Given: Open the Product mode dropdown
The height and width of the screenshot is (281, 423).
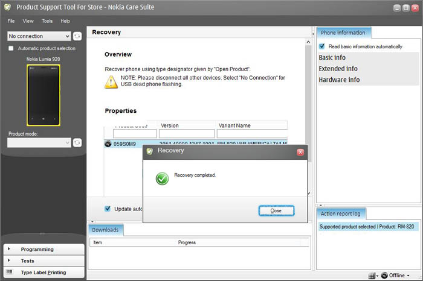Looking at the screenshot, I should pos(39,143).
